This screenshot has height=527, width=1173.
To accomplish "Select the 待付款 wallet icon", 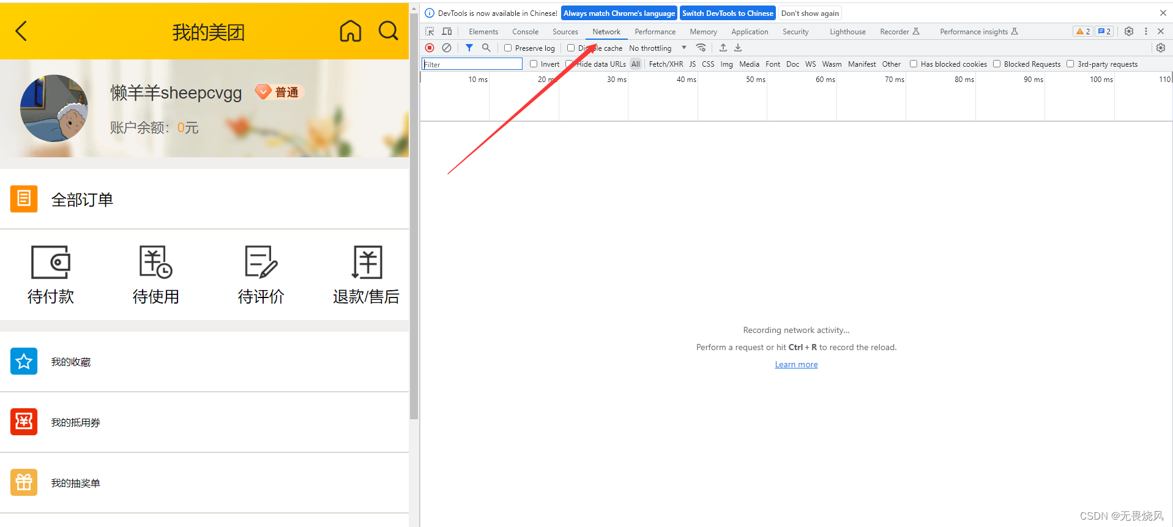I will pos(51,262).
